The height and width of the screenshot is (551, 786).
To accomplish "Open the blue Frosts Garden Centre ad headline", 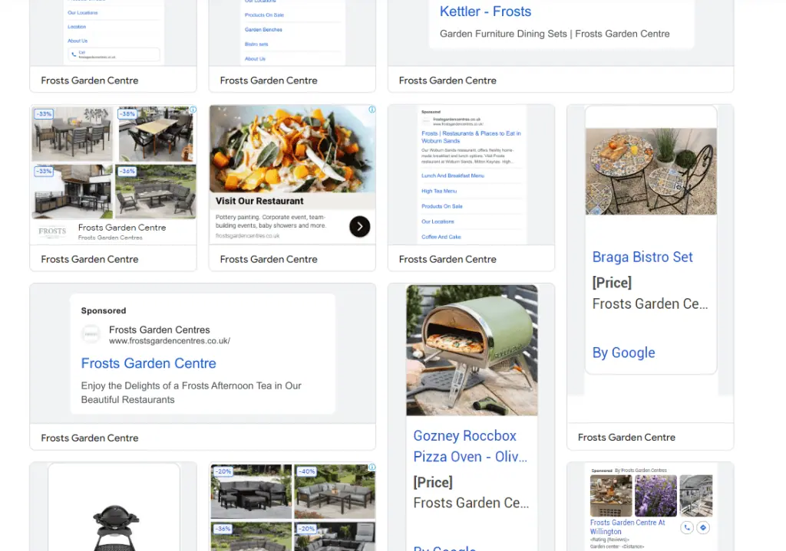I will pyautogui.click(x=148, y=363).
